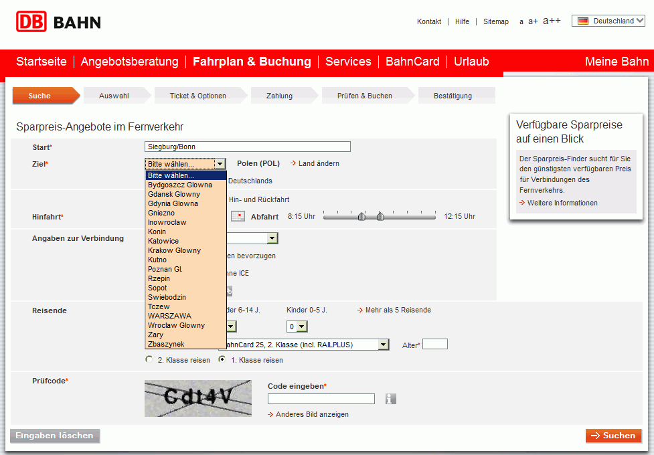Choose Gdansk Glowny from the list
This screenshot has height=455, width=654.
(x=185, y=194)
